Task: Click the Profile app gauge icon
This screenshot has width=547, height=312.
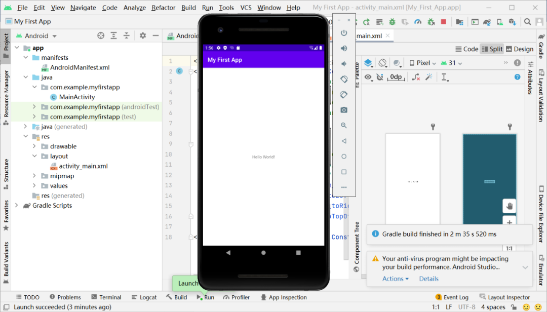Action: (418, 22)
